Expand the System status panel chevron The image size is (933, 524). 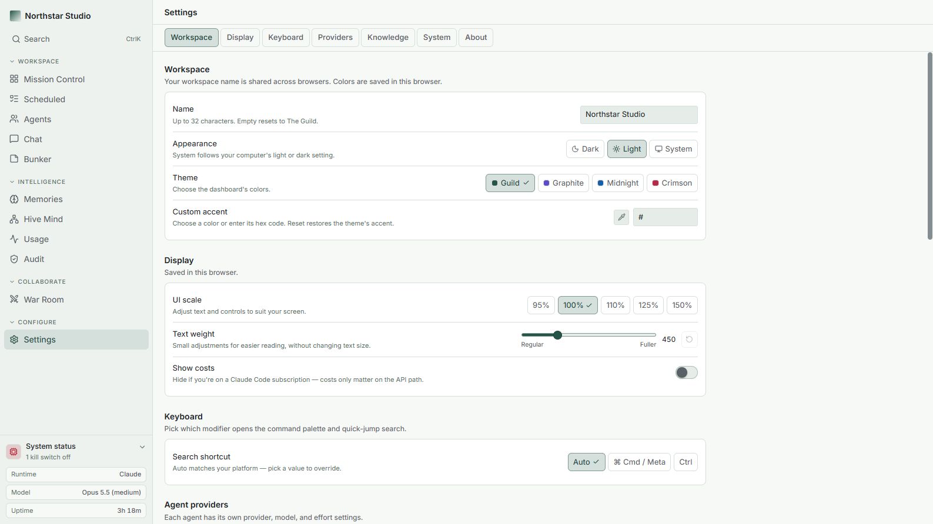coord(142,447)
